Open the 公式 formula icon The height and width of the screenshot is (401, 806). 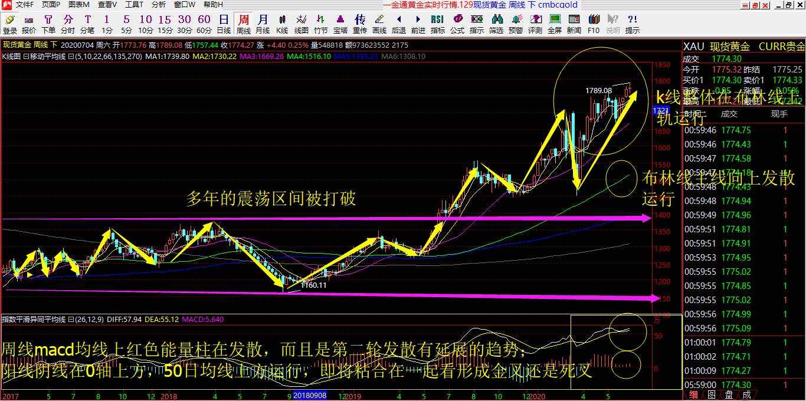tap(457, 24)
